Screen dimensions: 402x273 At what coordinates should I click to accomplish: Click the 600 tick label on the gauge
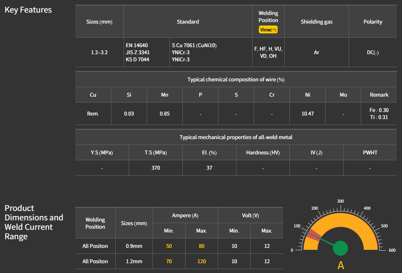(x=392, y=250)
